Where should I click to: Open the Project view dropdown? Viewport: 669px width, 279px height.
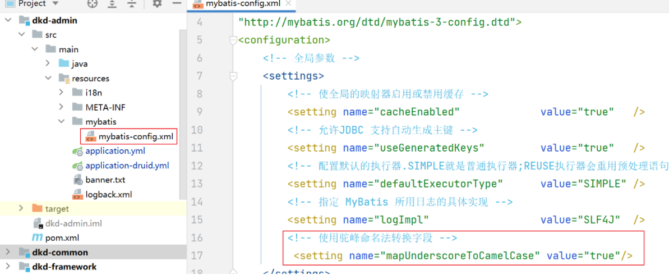(55, 4)
